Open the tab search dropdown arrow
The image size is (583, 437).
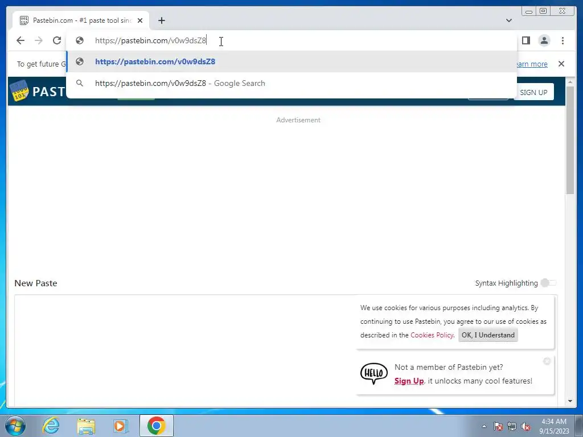[508, 20]
